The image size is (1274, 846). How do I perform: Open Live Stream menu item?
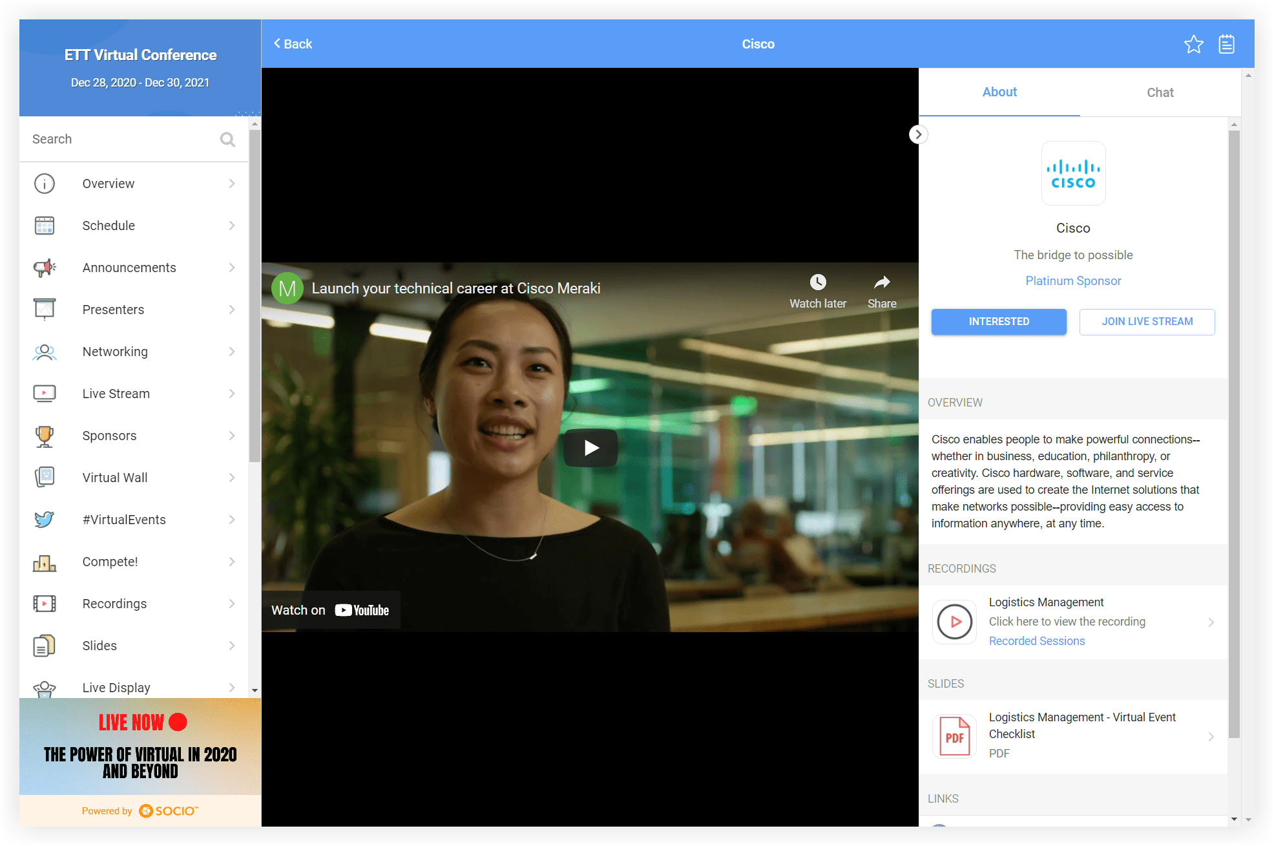tap(134, 394)
